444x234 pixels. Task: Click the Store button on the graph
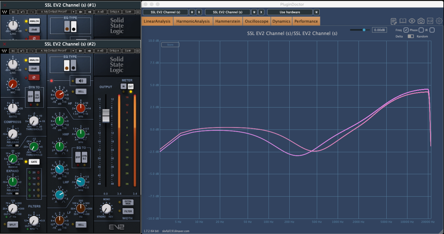coord(170,45)
